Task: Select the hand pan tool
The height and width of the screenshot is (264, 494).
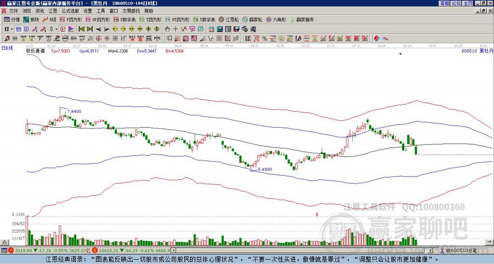Action: click(167, 29)
